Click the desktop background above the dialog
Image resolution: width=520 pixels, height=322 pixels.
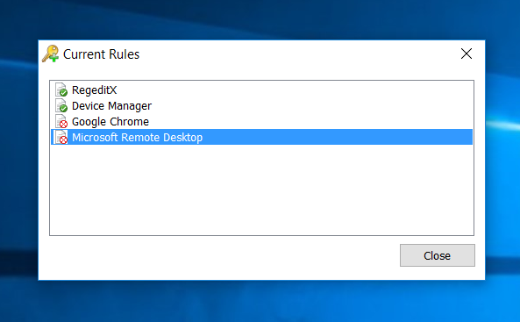click(260, 19)
